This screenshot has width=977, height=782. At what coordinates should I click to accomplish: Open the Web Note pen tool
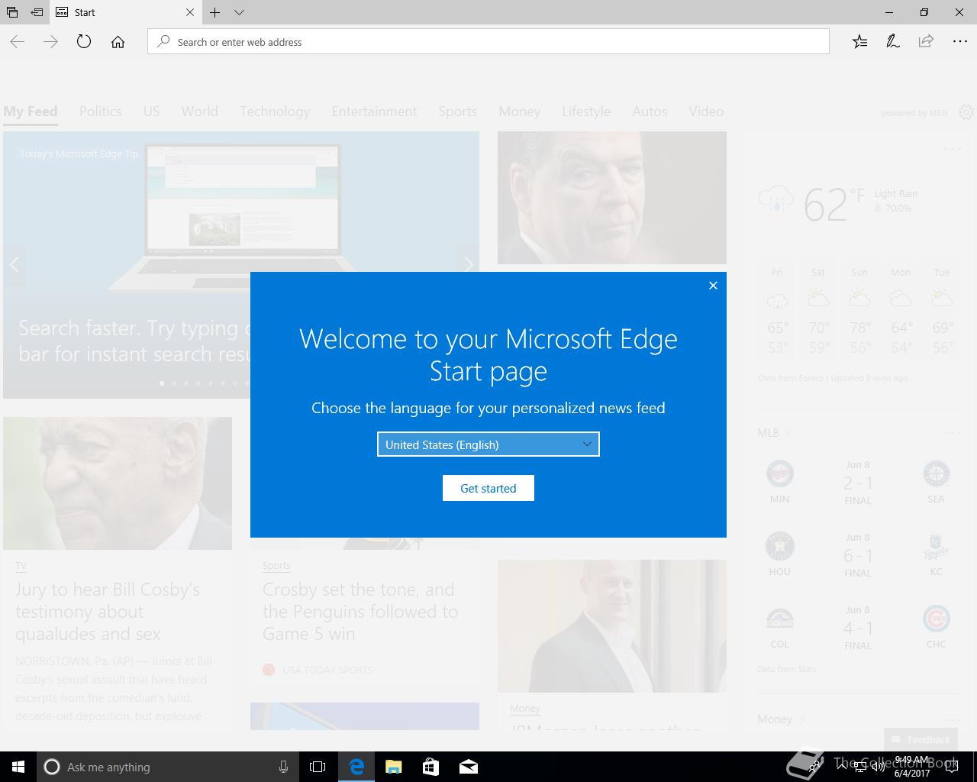pos(892,42)
